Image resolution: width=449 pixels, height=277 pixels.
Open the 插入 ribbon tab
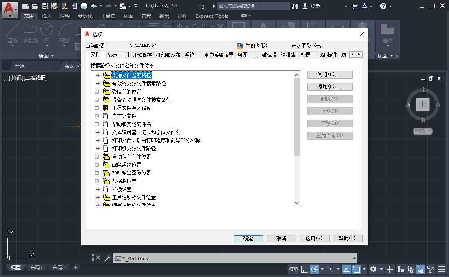pos(46,16)
